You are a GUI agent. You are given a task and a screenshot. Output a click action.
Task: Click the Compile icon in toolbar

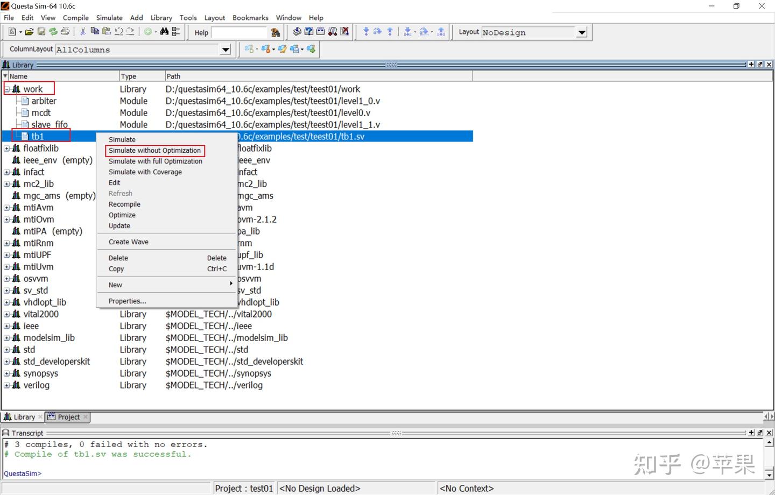[297, 32]
